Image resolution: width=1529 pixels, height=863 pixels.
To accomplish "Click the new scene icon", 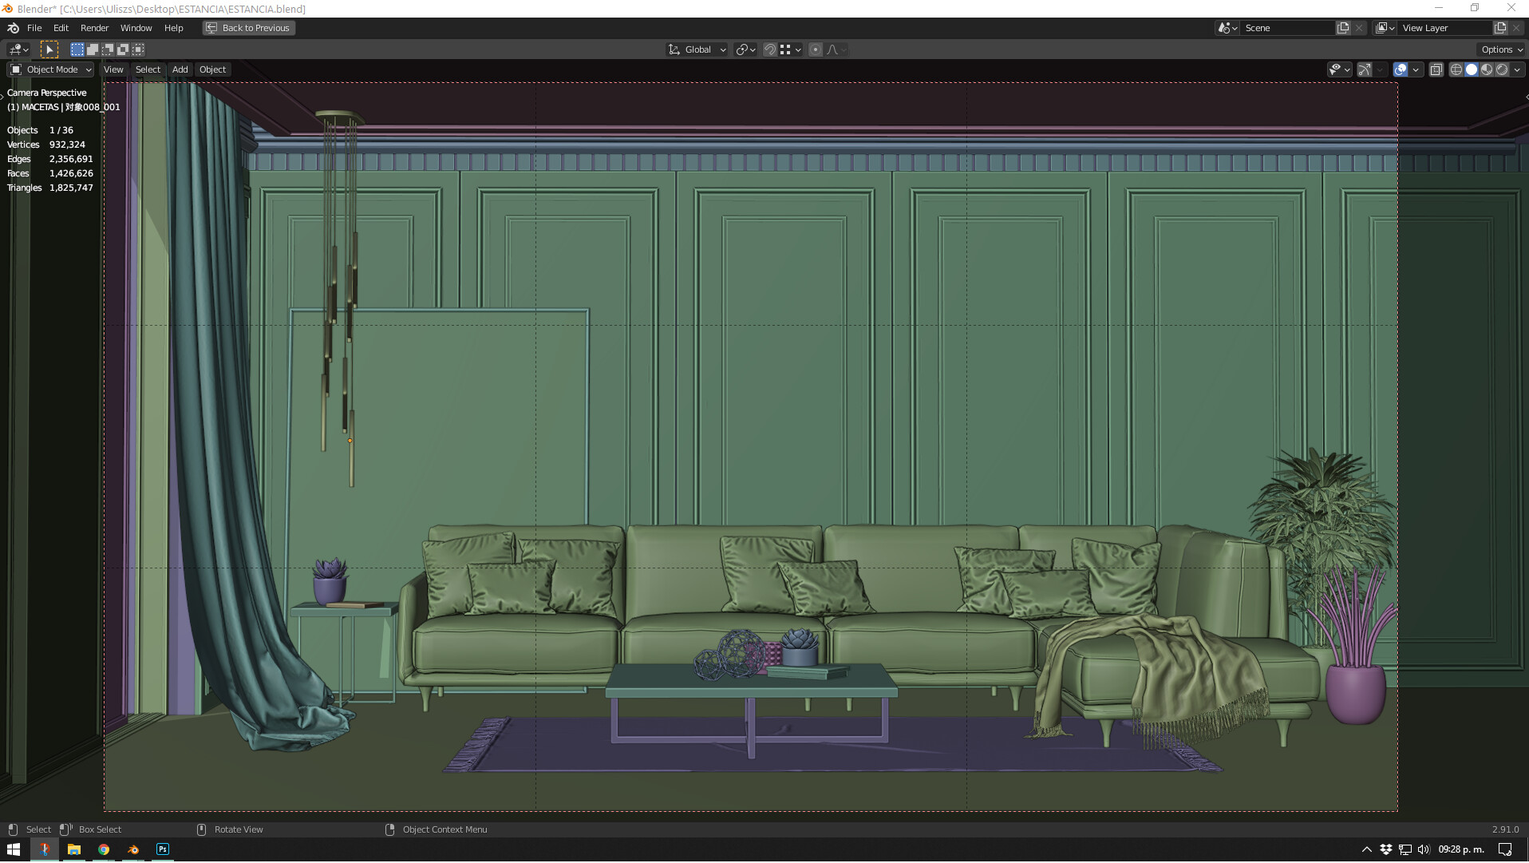I will pos(1343,28).
